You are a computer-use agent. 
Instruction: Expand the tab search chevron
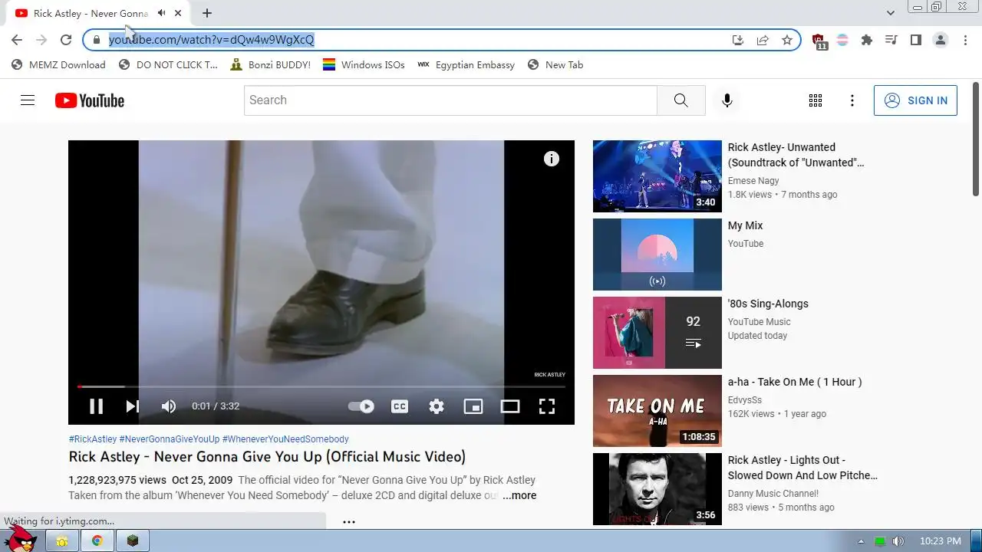[891, 13]
